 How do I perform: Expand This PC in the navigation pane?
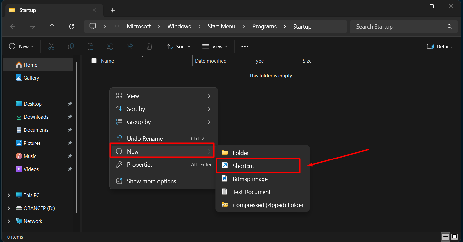point(9,195)
